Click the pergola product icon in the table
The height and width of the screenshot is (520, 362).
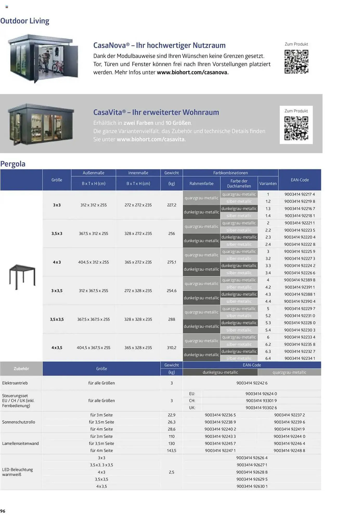click(x=22, y=277)
